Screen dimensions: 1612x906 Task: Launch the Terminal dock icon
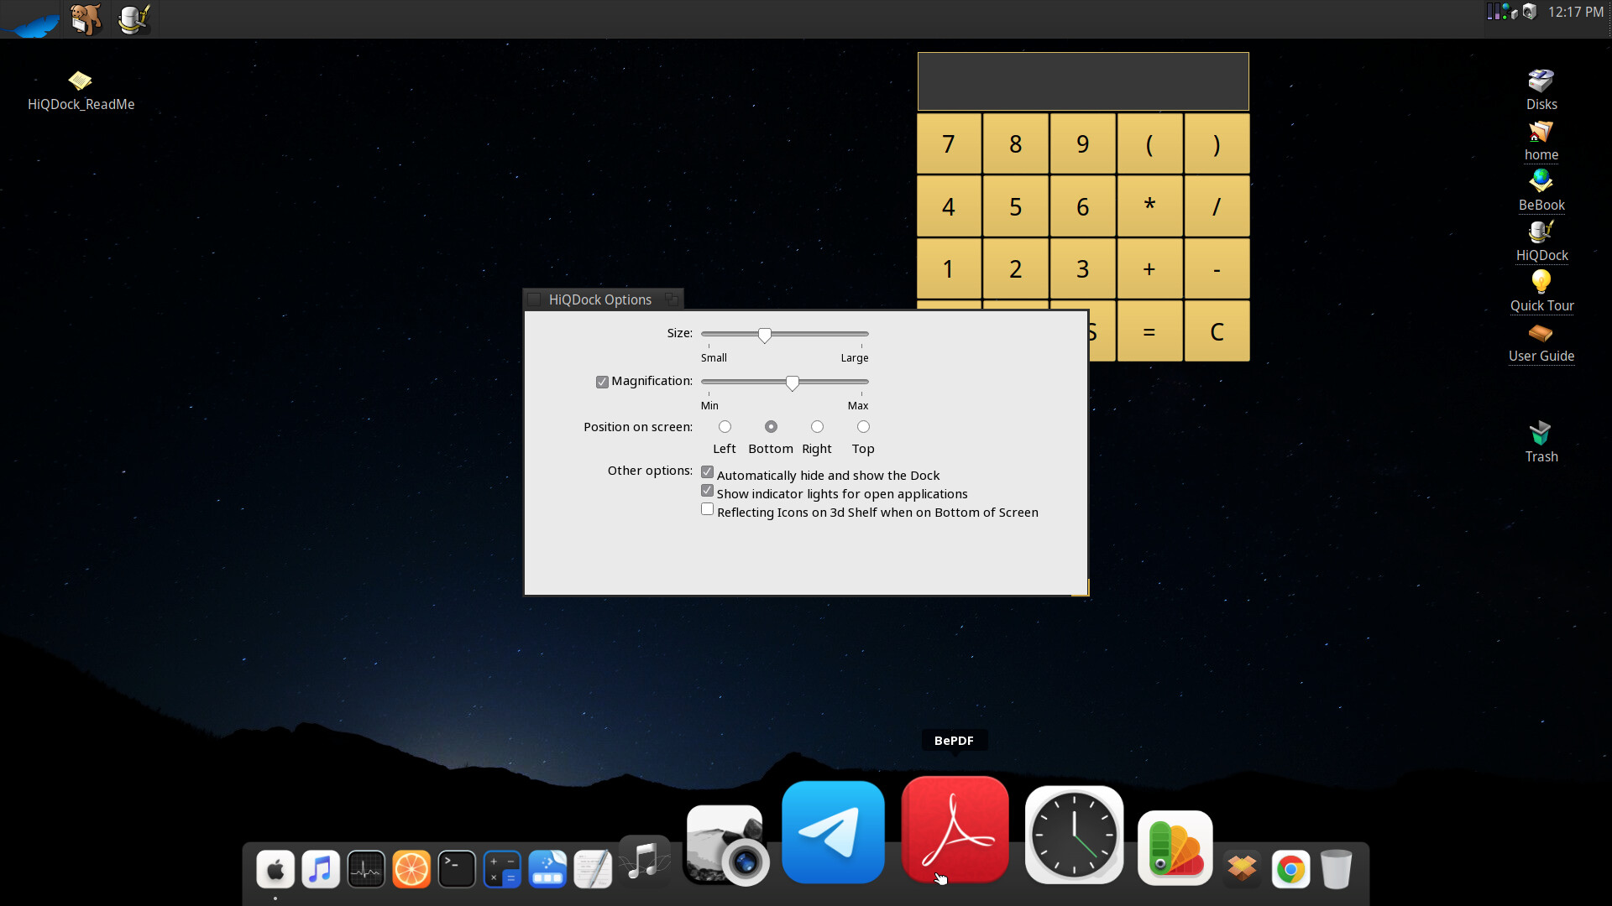[457, 869]
